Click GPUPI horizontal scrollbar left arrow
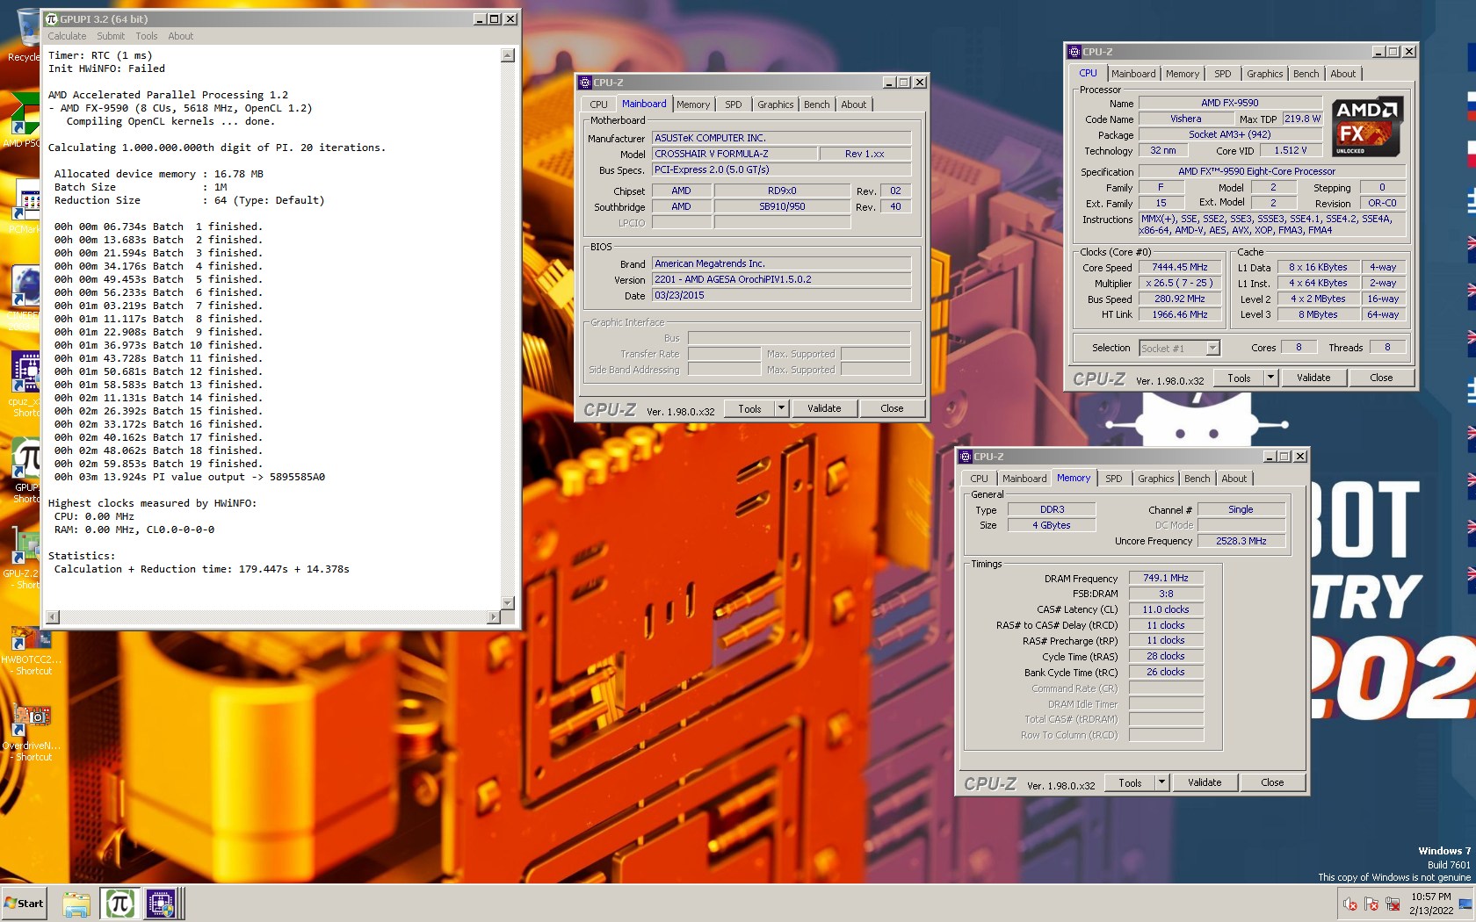 (52, 617)
